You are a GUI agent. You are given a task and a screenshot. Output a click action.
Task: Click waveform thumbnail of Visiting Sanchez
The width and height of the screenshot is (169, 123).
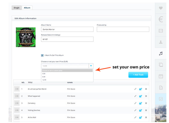click(17, 110)
